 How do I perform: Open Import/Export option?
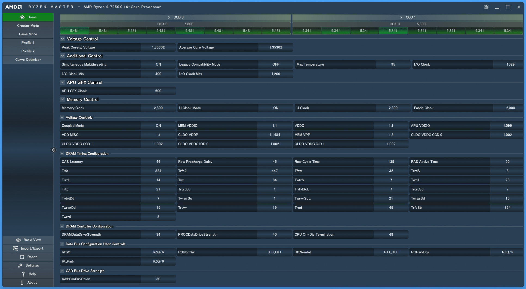click(x=28, y=248)
